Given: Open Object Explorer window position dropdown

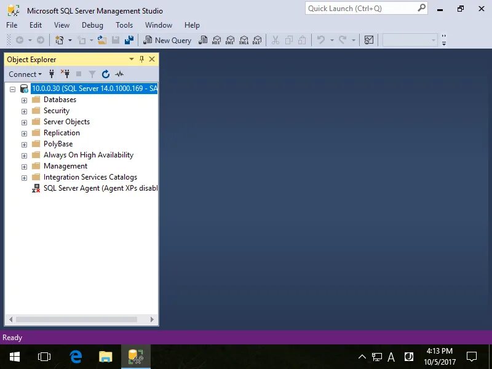Looking at the screenshot, I should 132,59.
